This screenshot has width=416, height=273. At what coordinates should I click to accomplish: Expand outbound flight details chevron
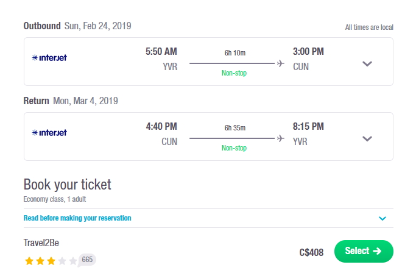point(367,64)
